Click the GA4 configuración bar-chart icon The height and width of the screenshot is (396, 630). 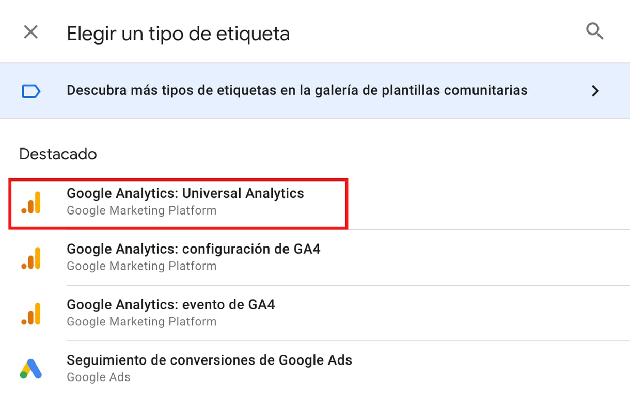tap(31, 258)
